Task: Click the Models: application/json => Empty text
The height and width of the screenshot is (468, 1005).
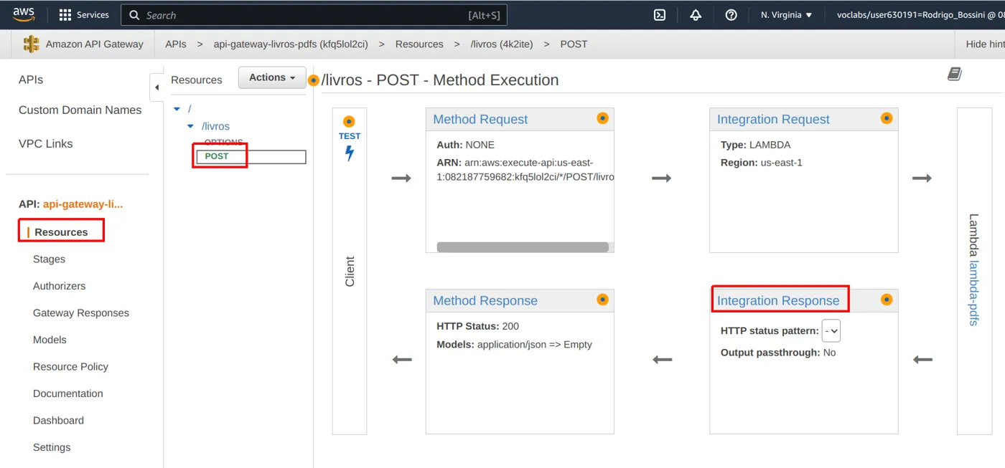Action: tap(514, 345)
